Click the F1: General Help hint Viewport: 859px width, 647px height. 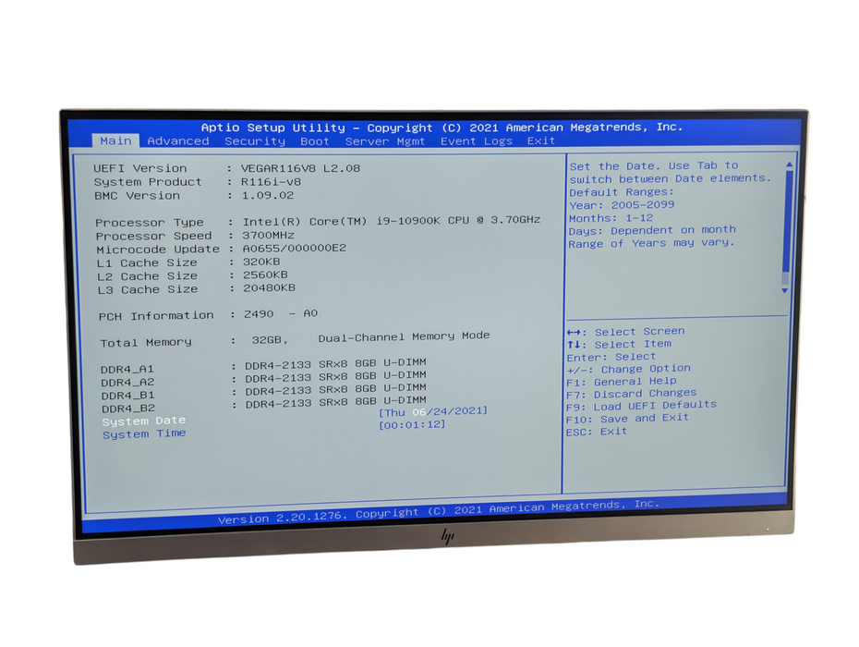622,382
